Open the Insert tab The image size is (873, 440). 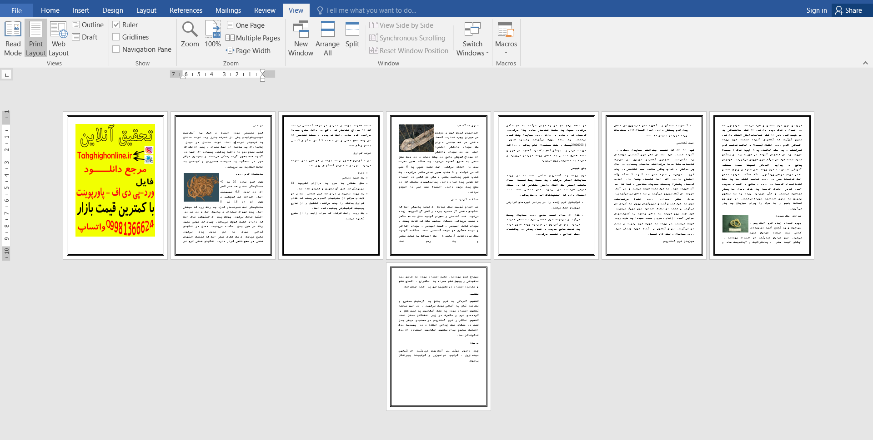[x=81, y=10]
